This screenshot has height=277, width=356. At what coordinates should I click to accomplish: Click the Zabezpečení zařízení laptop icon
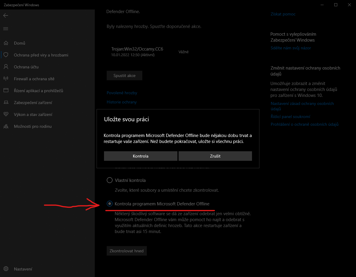6,103
